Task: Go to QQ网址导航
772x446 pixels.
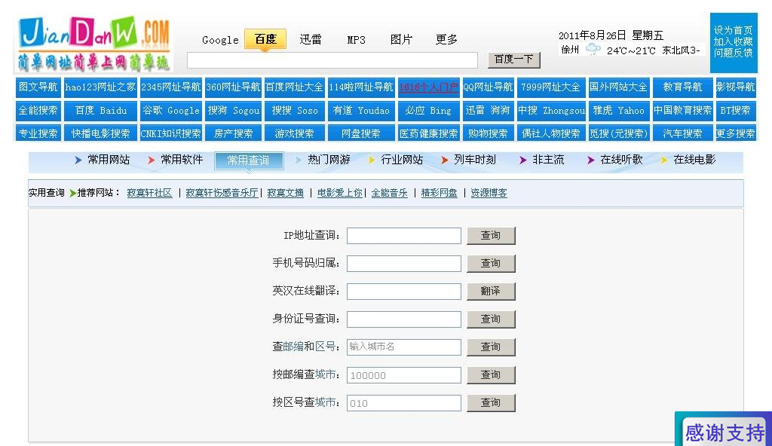Action: pos(488,87)
